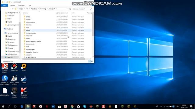Jump to Users in the breadcrumb

click(x=21, y=9)
